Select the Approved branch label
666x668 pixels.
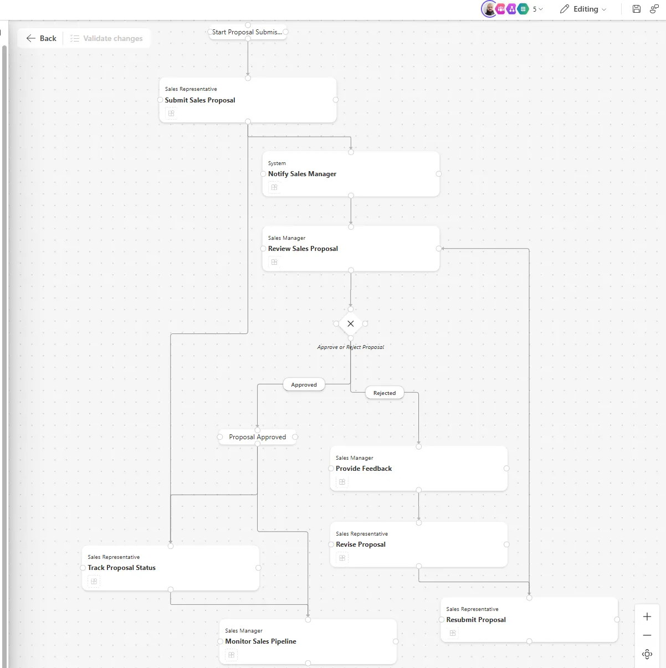[x=304, y=385]
